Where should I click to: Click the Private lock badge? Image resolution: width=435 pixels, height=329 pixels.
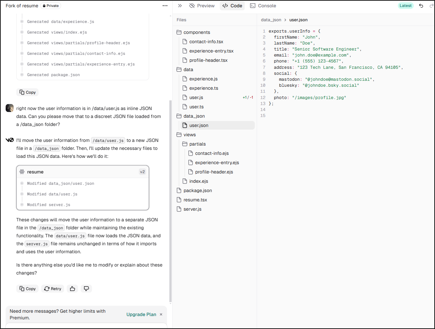51,6
